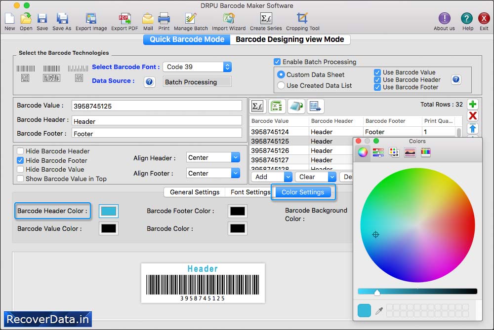The width and height of the screenshot is (494, 330).
Task: Open the Align Header dropdown
Action: (x=213, y=157)
